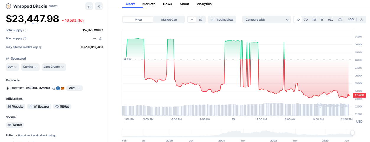Open the Chart tab
The width and height of the screenshot is (370, 142).
(x=130, y=4)
